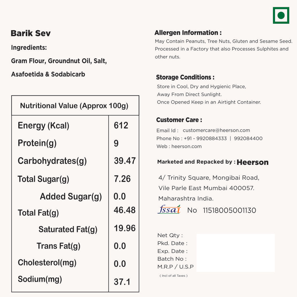This screenshot has width=297, height=297.
Task: Select the Storage Conditions heading
Action: point(185,77)
